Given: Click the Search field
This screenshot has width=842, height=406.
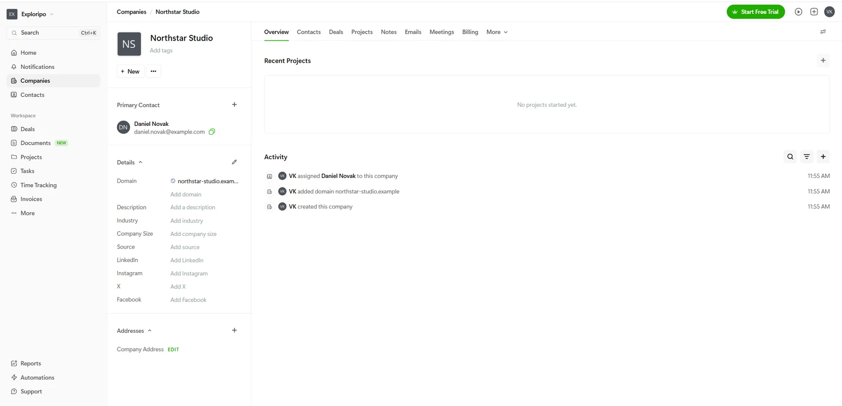Looking at the screenshot, I should click(x=53, y=33).
